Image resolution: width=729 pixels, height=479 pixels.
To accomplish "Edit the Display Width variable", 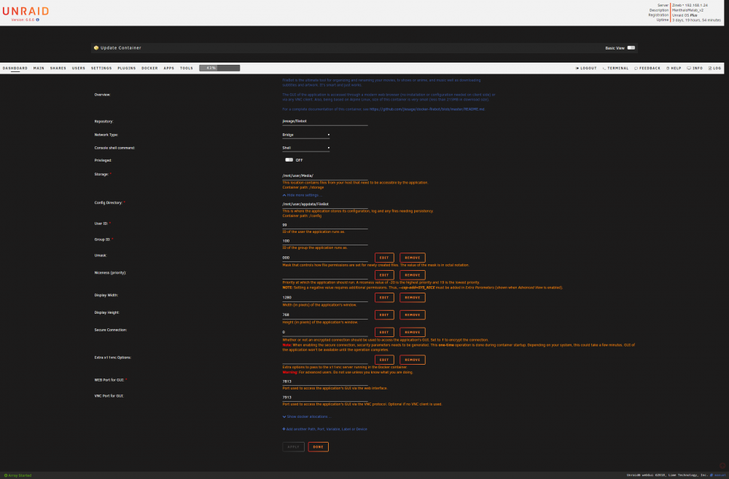I will (384, 298).
